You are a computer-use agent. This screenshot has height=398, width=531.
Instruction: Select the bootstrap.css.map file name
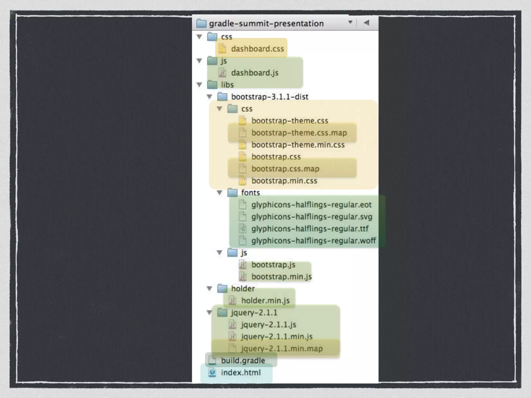click(x=285, y=169)
